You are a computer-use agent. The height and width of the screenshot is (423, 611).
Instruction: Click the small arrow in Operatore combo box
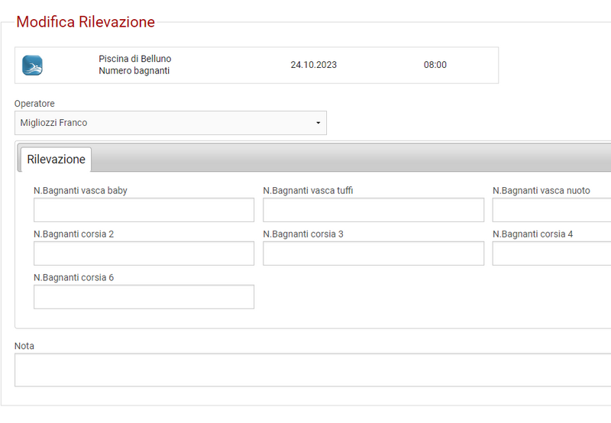[318, 123]
